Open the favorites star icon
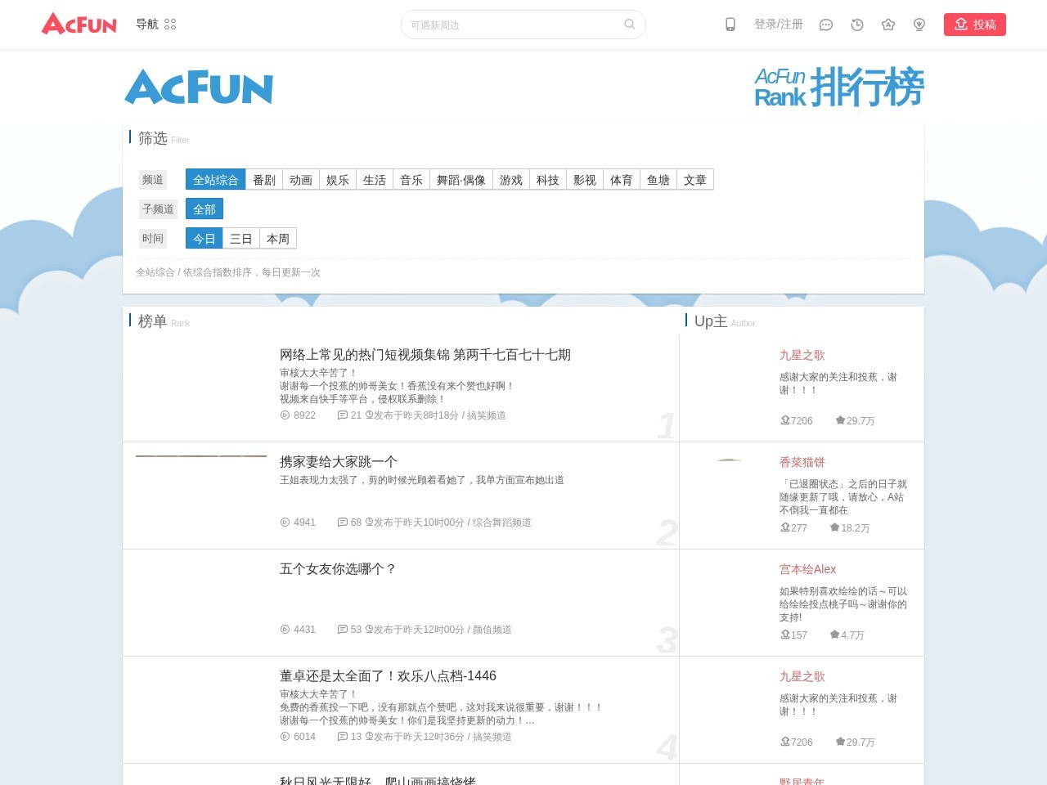 888,25
